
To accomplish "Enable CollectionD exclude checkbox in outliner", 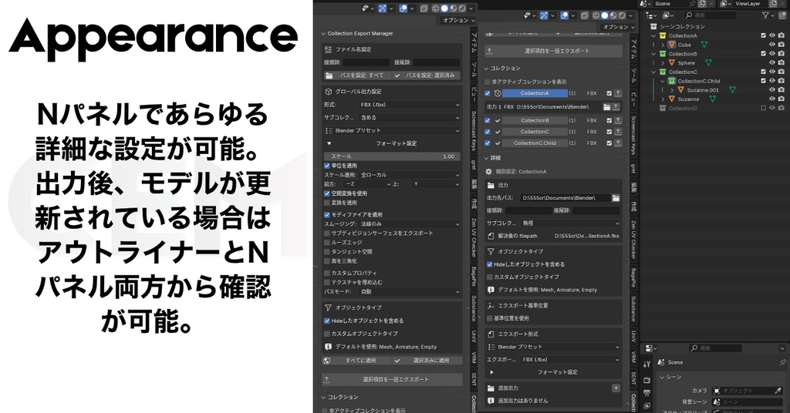I will [x=763, y=108].
